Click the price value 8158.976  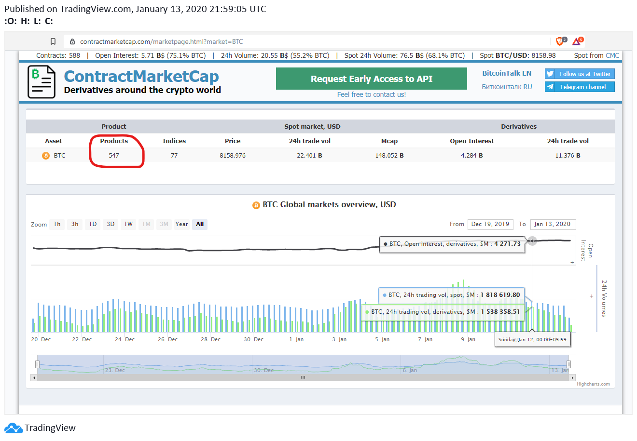click(233, 156)
